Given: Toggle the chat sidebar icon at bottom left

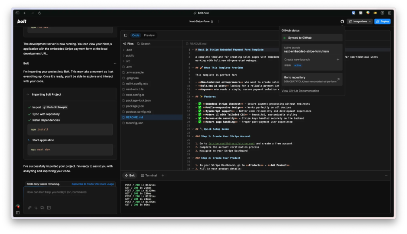Looking at the screenshot, I should click(x=17, y=213).
